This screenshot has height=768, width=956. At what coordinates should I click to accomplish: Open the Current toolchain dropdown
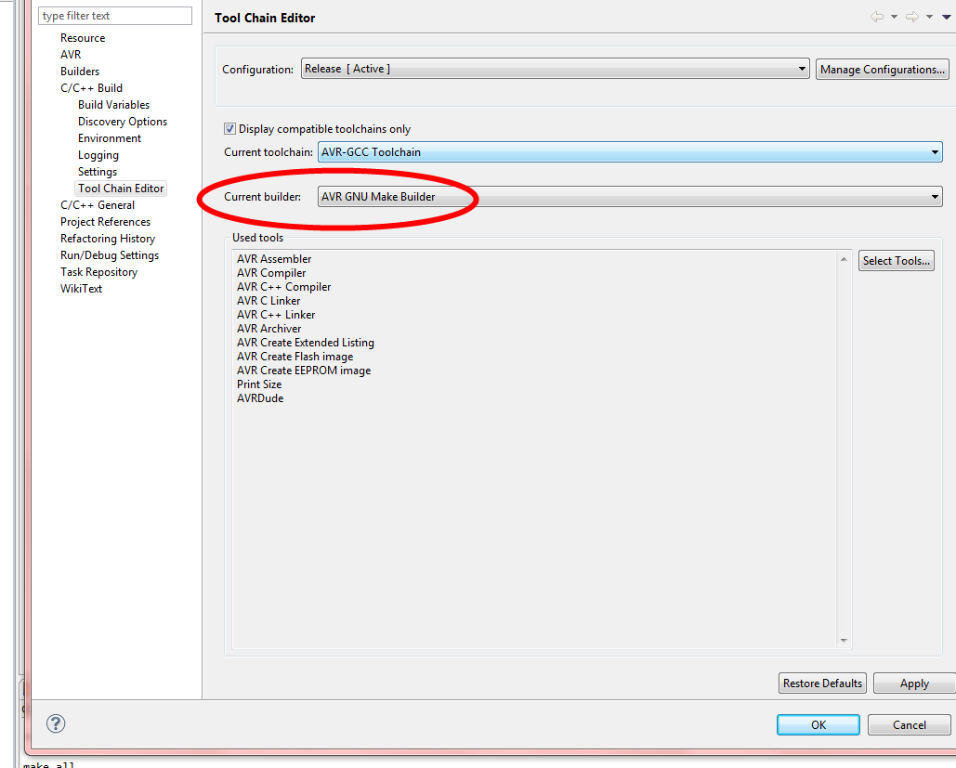point(630,151)
